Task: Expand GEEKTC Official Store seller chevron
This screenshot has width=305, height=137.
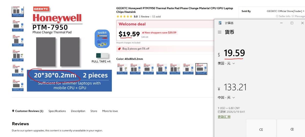Action: (x=303, y=11)
